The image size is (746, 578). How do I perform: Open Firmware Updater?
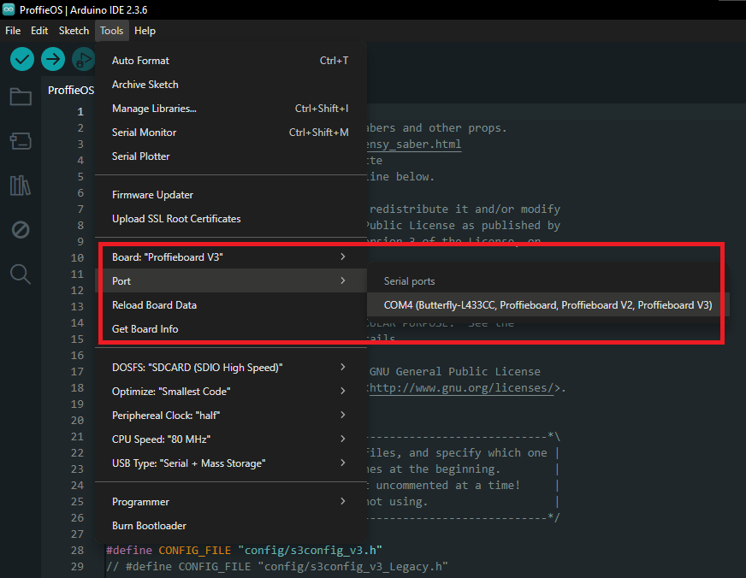coord(231,195)
